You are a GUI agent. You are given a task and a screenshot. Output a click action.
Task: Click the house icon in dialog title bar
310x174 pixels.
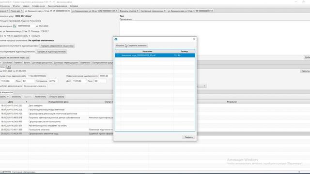pyautogui.click(x=116, y=39)
